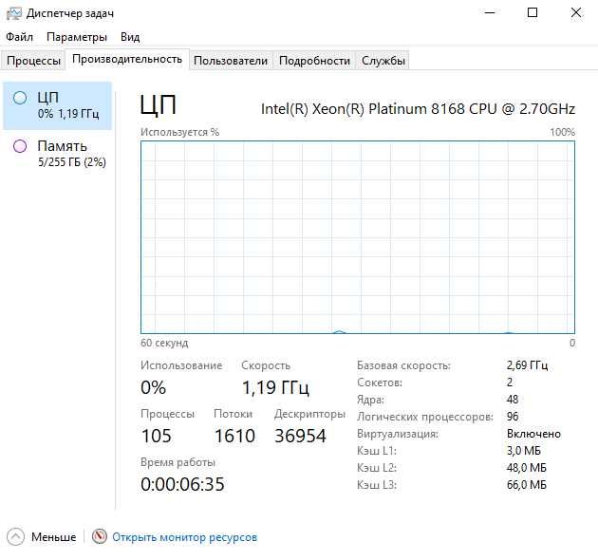The width and height of the screenshot is (598, 560).
Task: Click the Базовая скорость label
Action: click(403, 365)
